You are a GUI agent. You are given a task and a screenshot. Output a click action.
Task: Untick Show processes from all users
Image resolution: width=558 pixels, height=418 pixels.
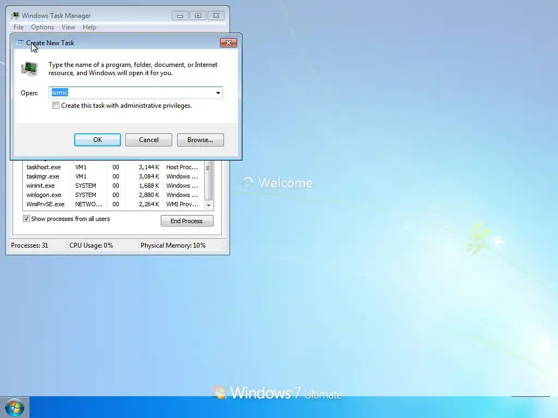pos(26,219)
